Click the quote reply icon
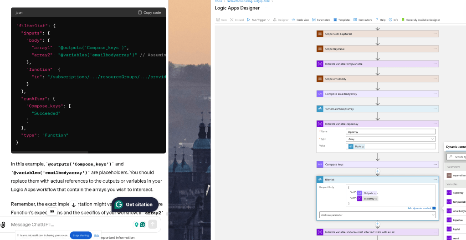Screen dimensions: 466x240 click(x=52, y=212)
